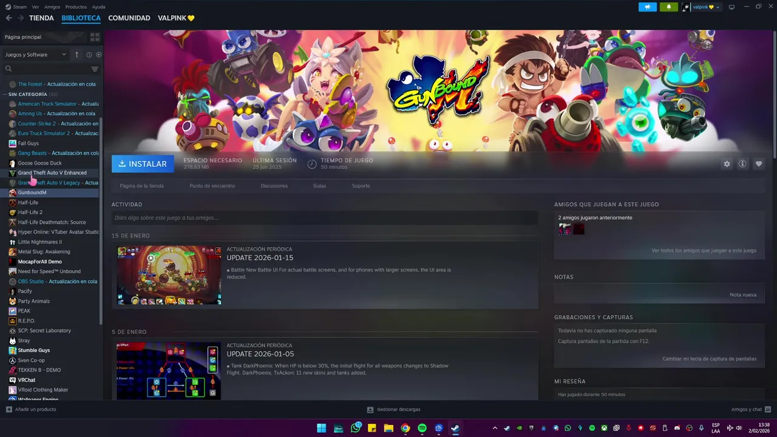Image resolution: width=777 pixels, height=437 pixels.
Task: Select PEAK in the library list
Action: click(x=24, y=311)
